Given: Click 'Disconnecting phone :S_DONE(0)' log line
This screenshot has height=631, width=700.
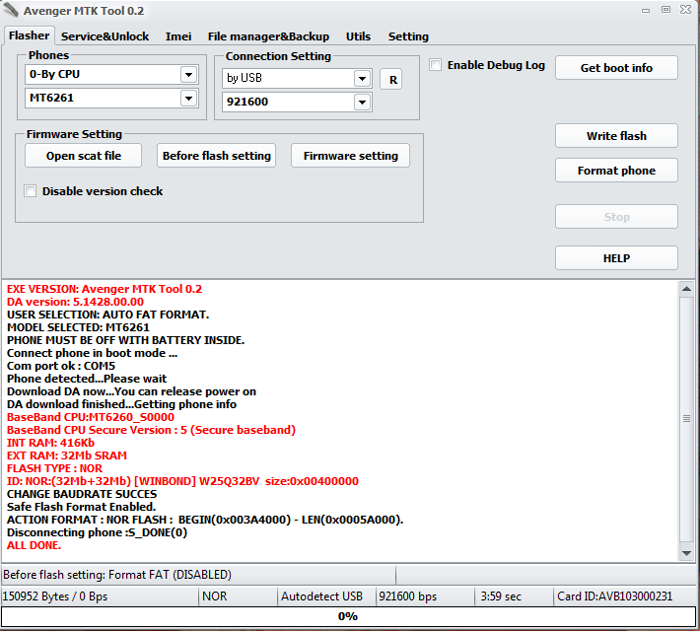Looking at the screenshot, I should 97,532.
